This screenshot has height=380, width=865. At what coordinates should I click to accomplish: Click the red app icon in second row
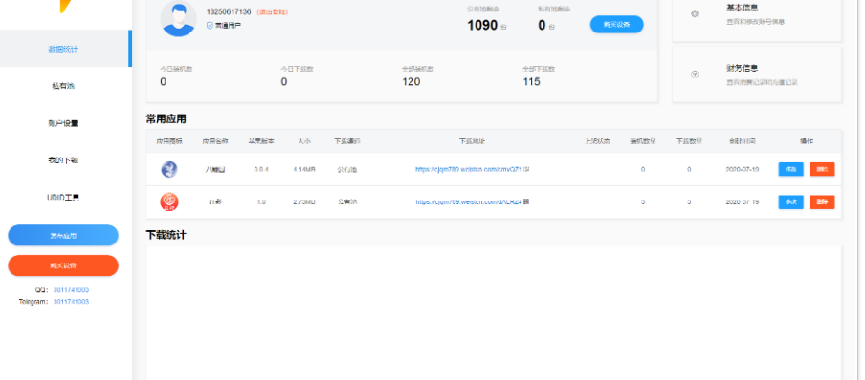pyautogui.click(x=169, y=202)
